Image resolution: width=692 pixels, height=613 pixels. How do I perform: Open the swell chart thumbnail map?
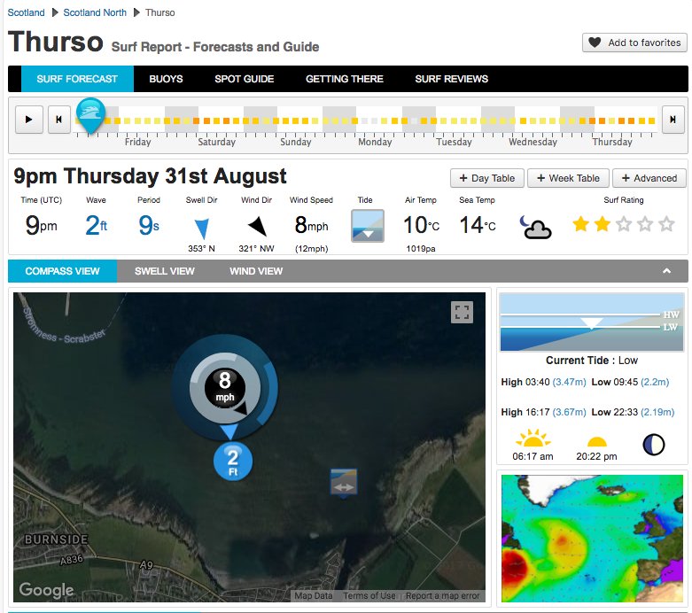(x=592, y=539)
